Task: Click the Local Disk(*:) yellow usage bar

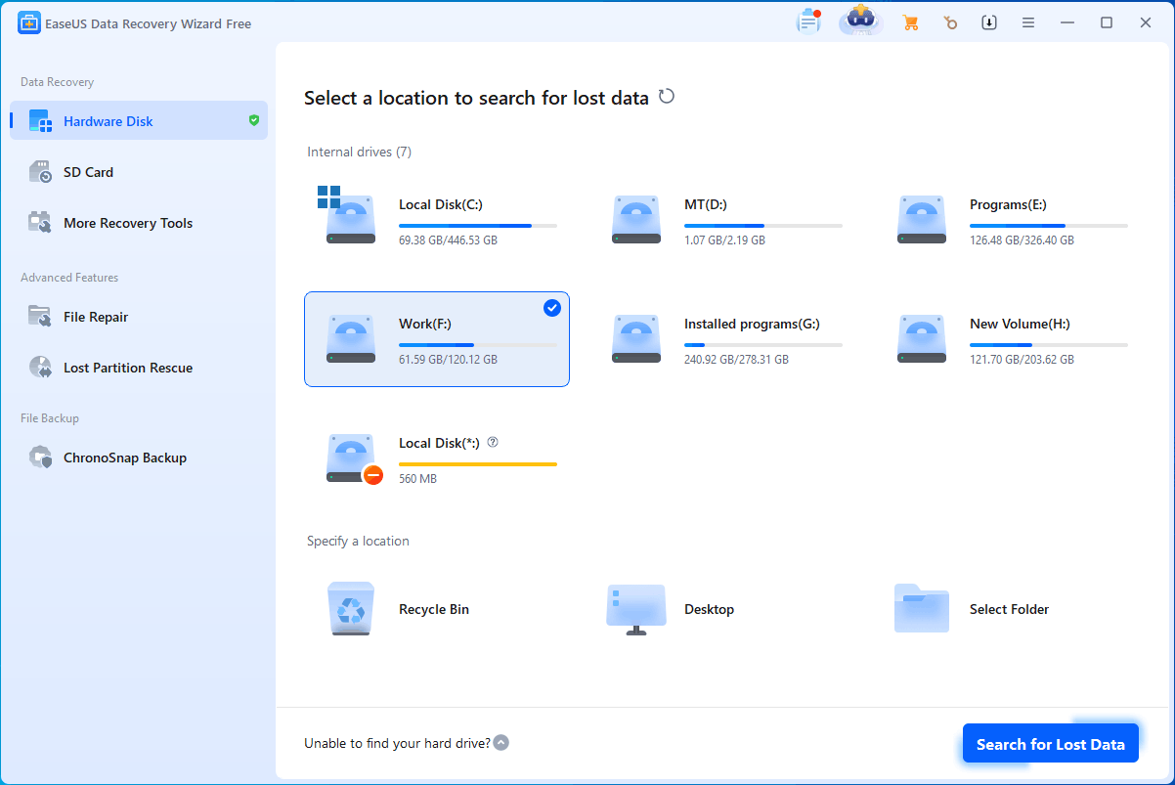Action: [478, 464]
